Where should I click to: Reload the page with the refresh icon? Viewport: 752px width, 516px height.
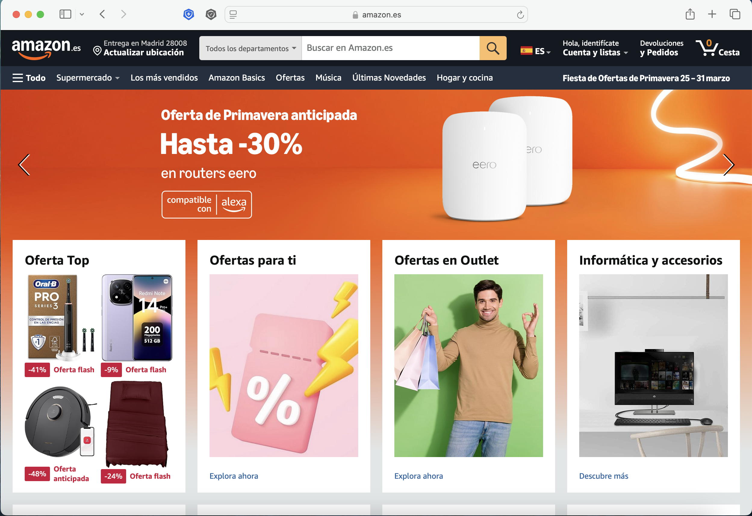click(520, 14)
